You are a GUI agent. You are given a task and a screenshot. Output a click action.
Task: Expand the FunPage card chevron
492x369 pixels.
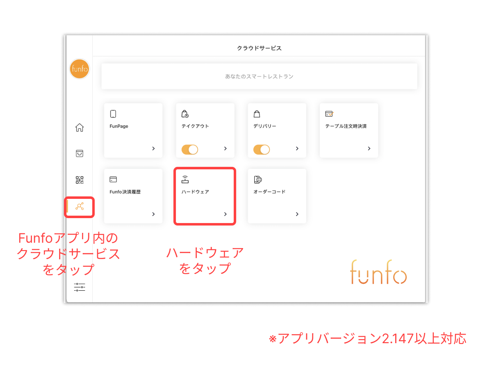click(x=153, y=149)
